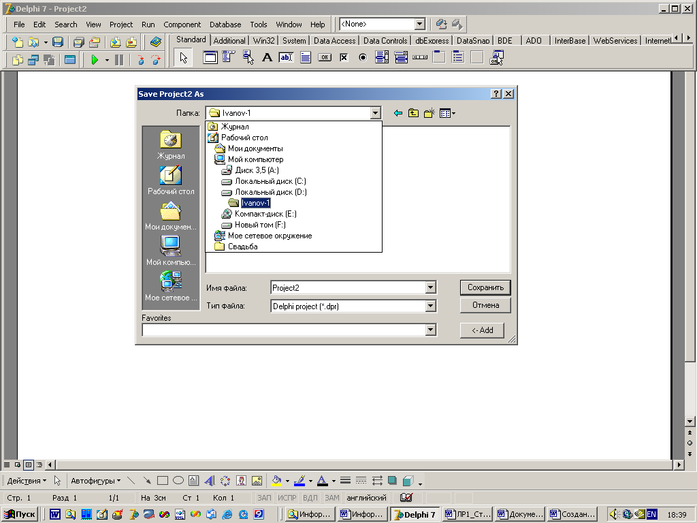Click the <- Add favorites button
697x523 pixels.
[x=483, y=330]
